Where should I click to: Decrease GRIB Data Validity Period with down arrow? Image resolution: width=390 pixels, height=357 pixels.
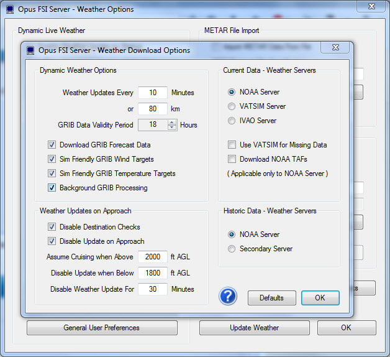pyautogui.click(x=172, y=127)
